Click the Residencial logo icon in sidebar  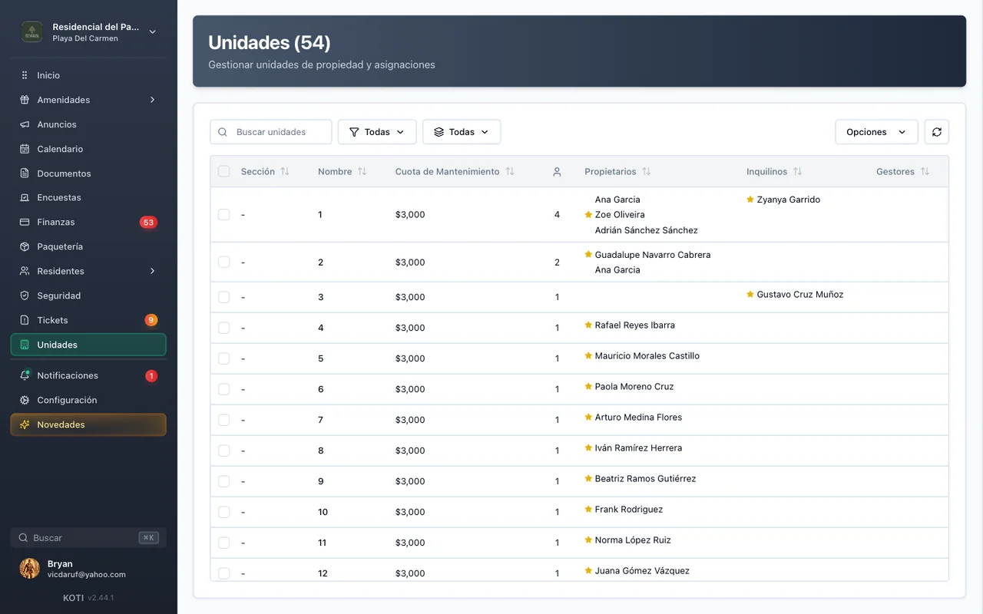31,31
